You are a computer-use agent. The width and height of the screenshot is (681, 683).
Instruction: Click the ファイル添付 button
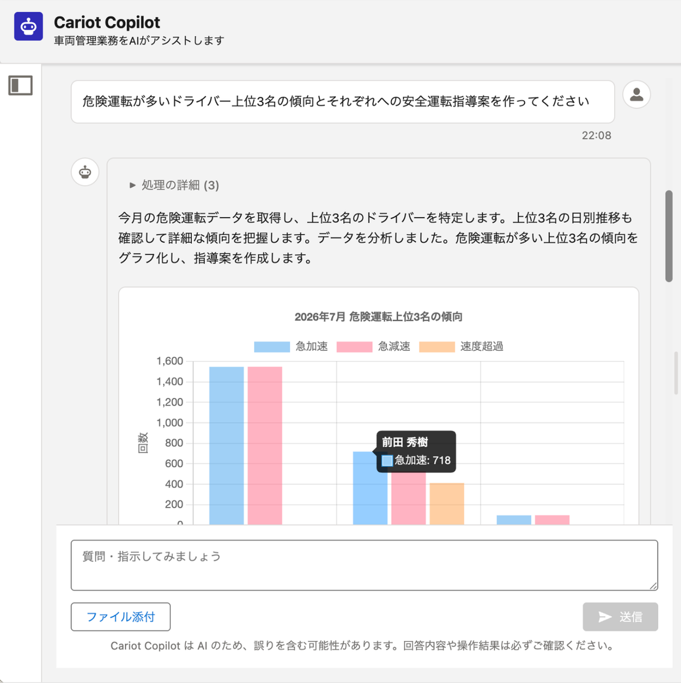click(120, 617)
